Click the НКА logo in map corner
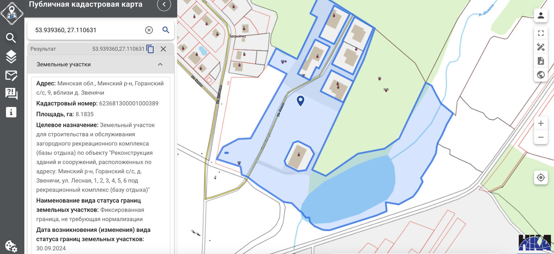 [534, 243]
